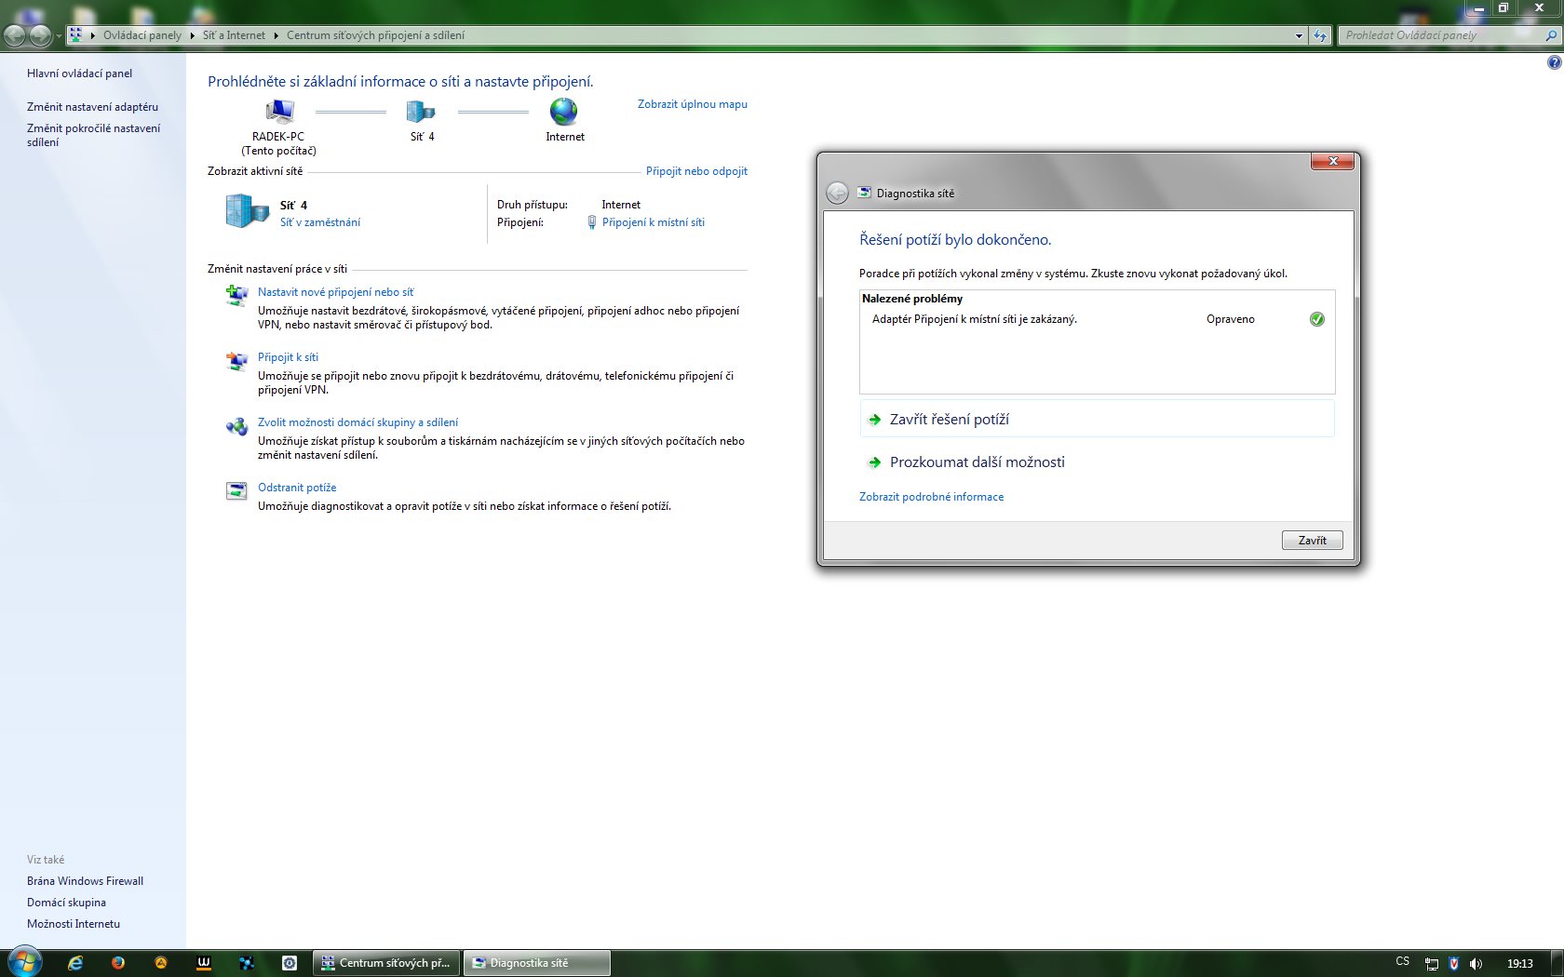
Task: Open Připojení k místní síti link
Action: click(654, 222)
